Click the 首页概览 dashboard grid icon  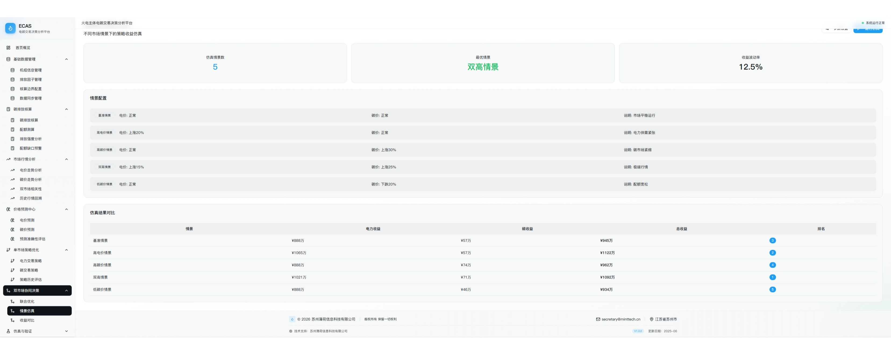[8, 48]
